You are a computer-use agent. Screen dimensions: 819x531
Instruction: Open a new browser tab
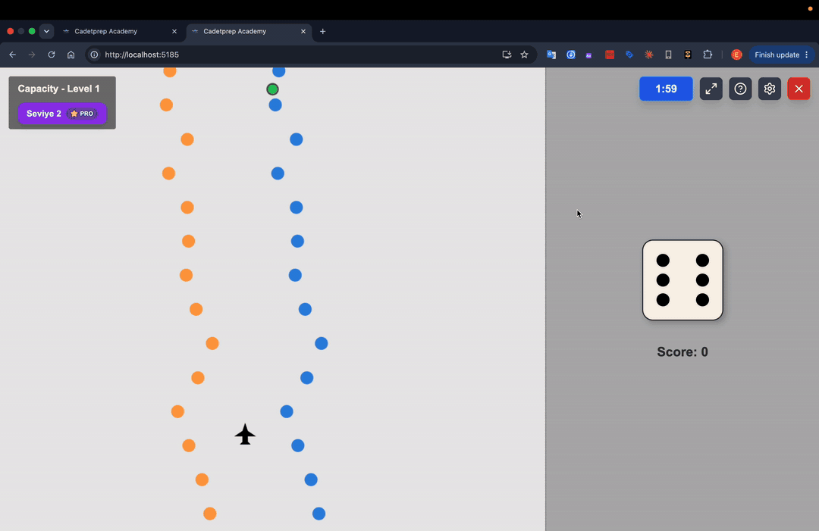(323, 31)
